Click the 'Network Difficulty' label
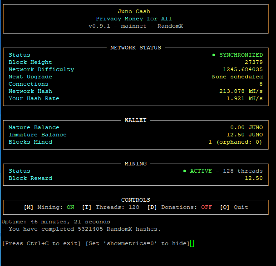The width and height of the screenshot is (276, 266). click(41, 70)
